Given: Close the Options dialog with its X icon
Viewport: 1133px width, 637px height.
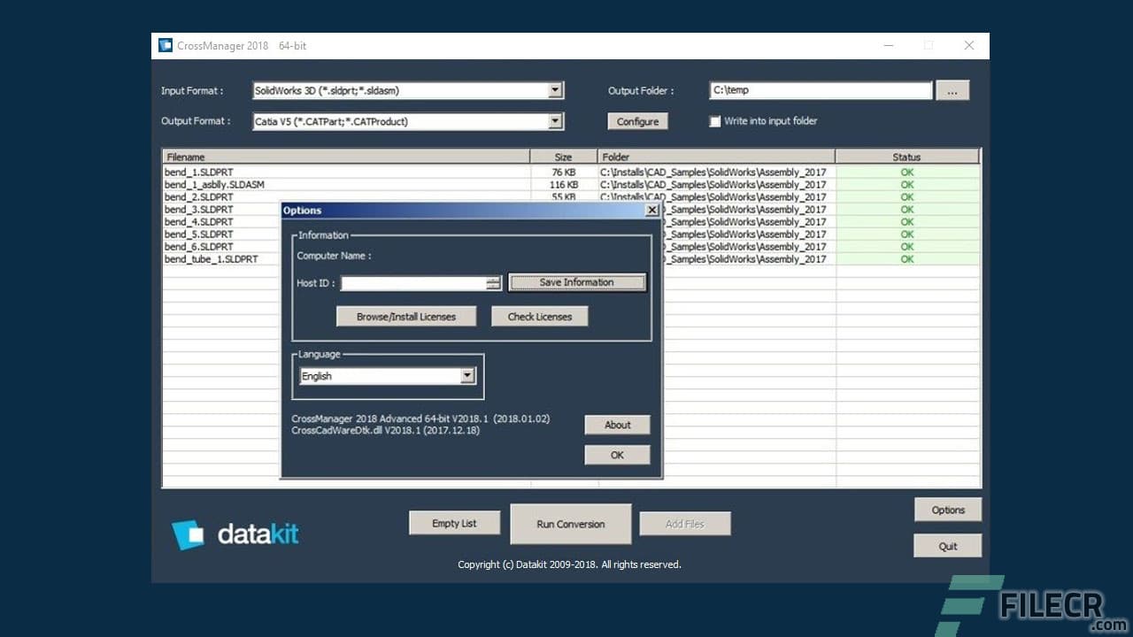Looking at the screenshot, I should pyautogui.click(x=652, y=210).
